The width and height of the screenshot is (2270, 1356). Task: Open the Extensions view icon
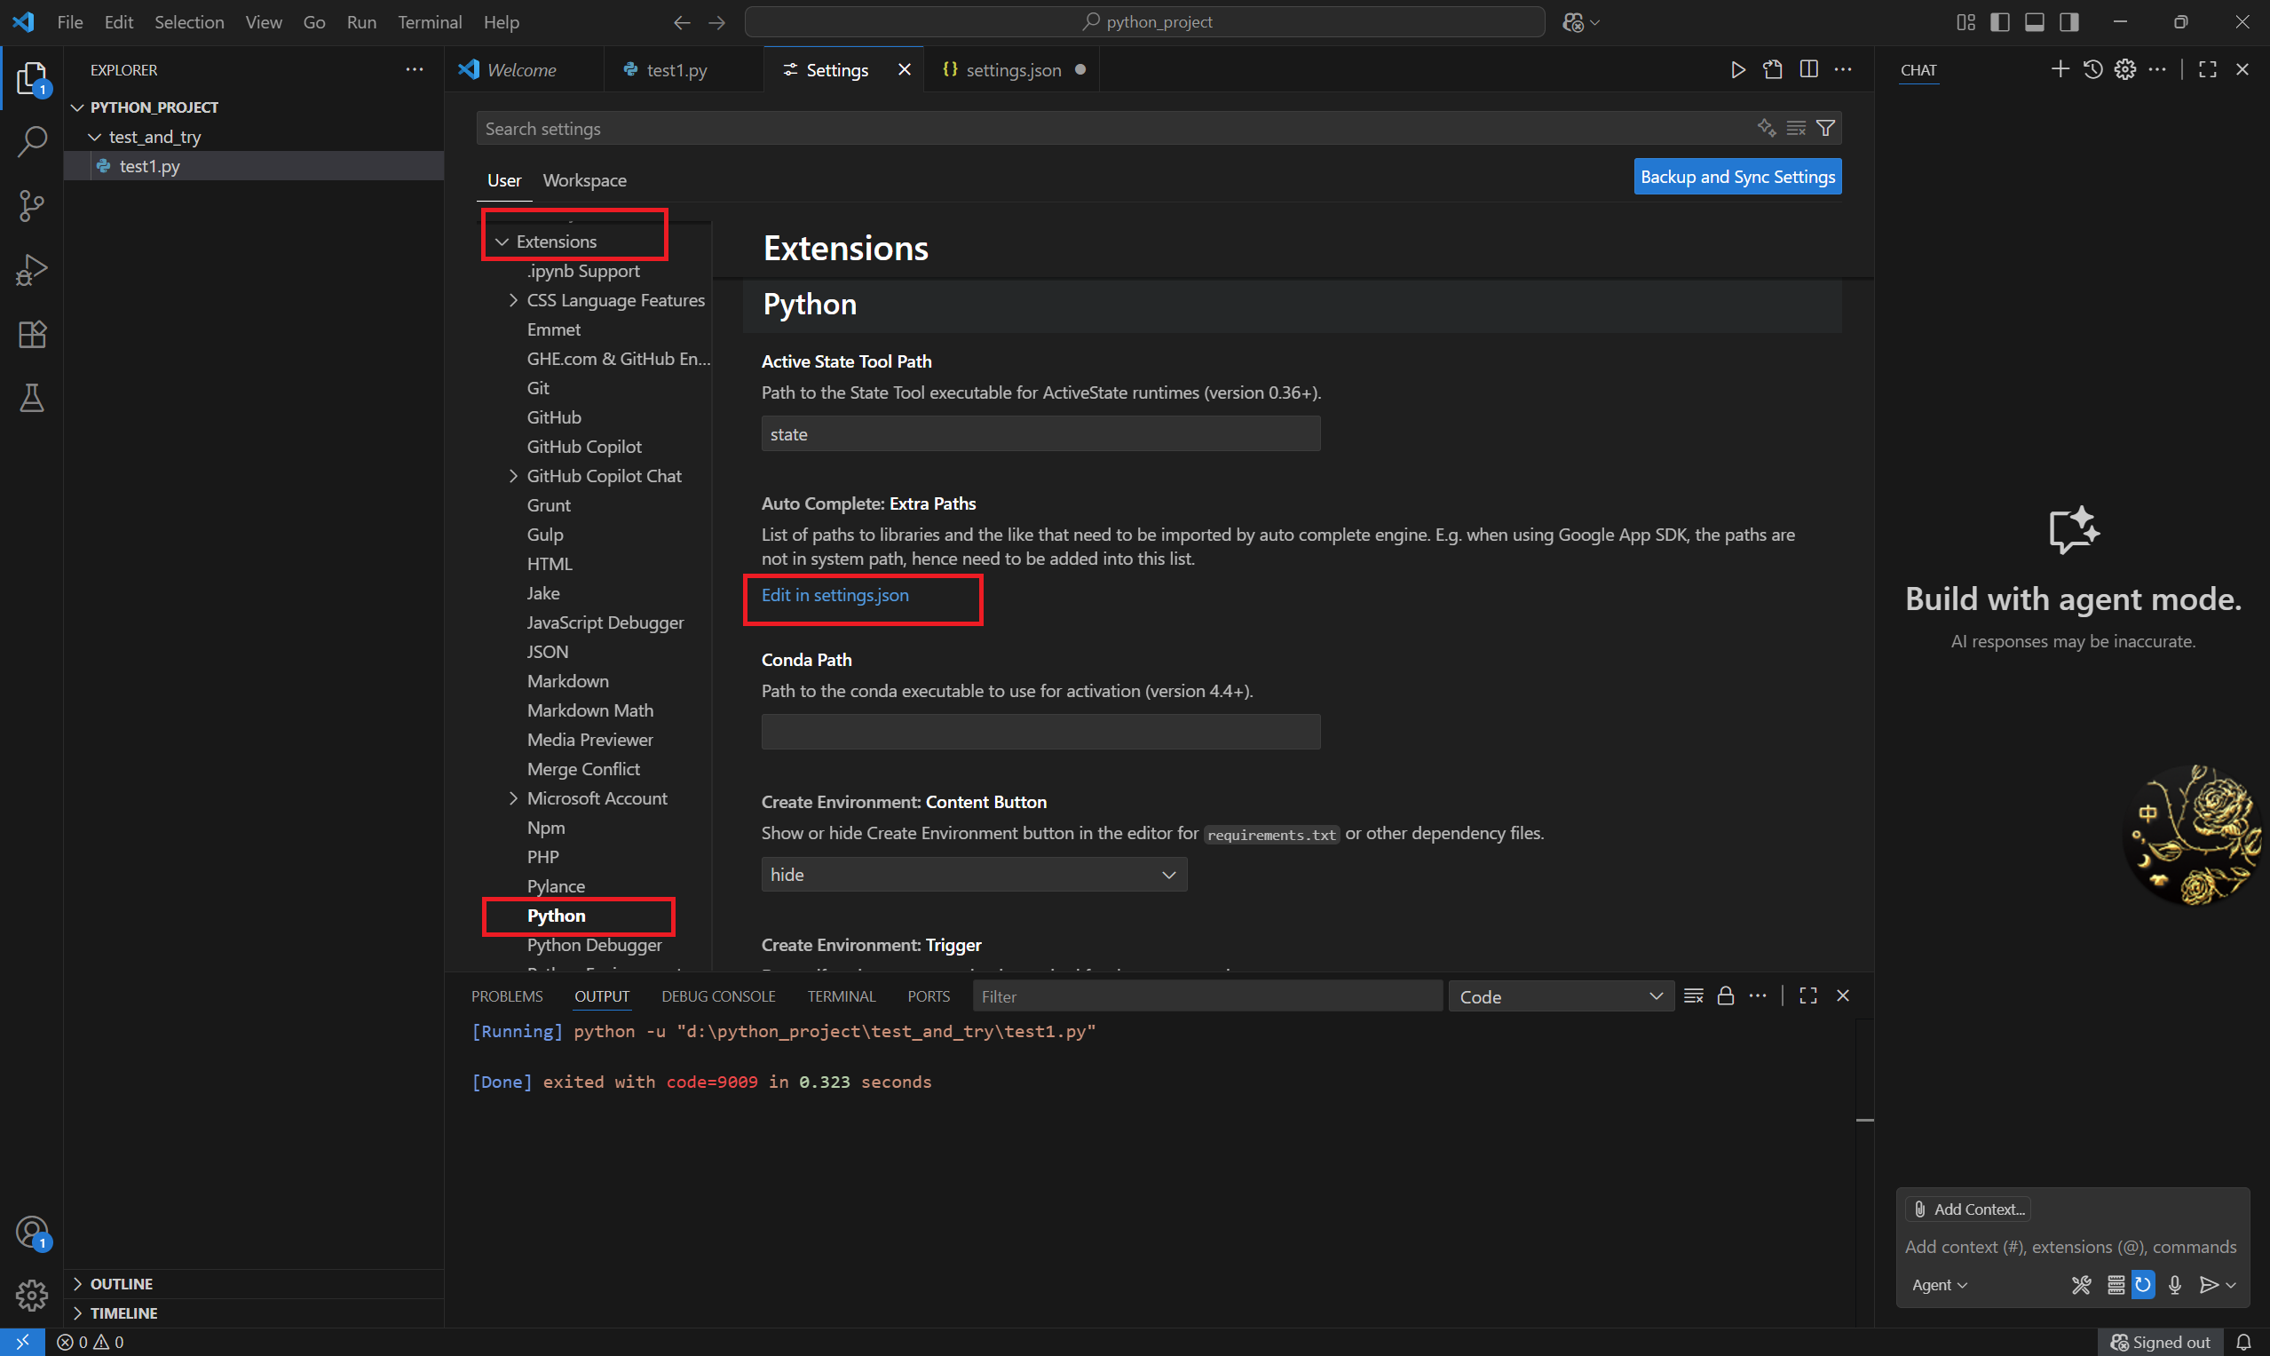coord(32,335)
